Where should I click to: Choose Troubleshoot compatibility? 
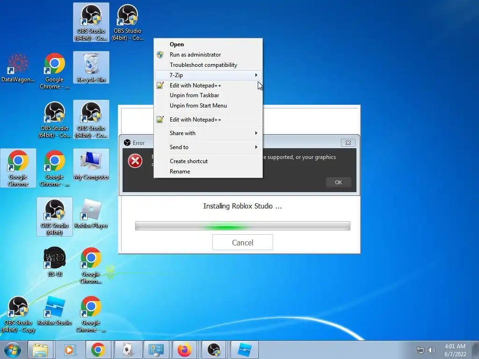pyautogui.click(x=208, y=65)
